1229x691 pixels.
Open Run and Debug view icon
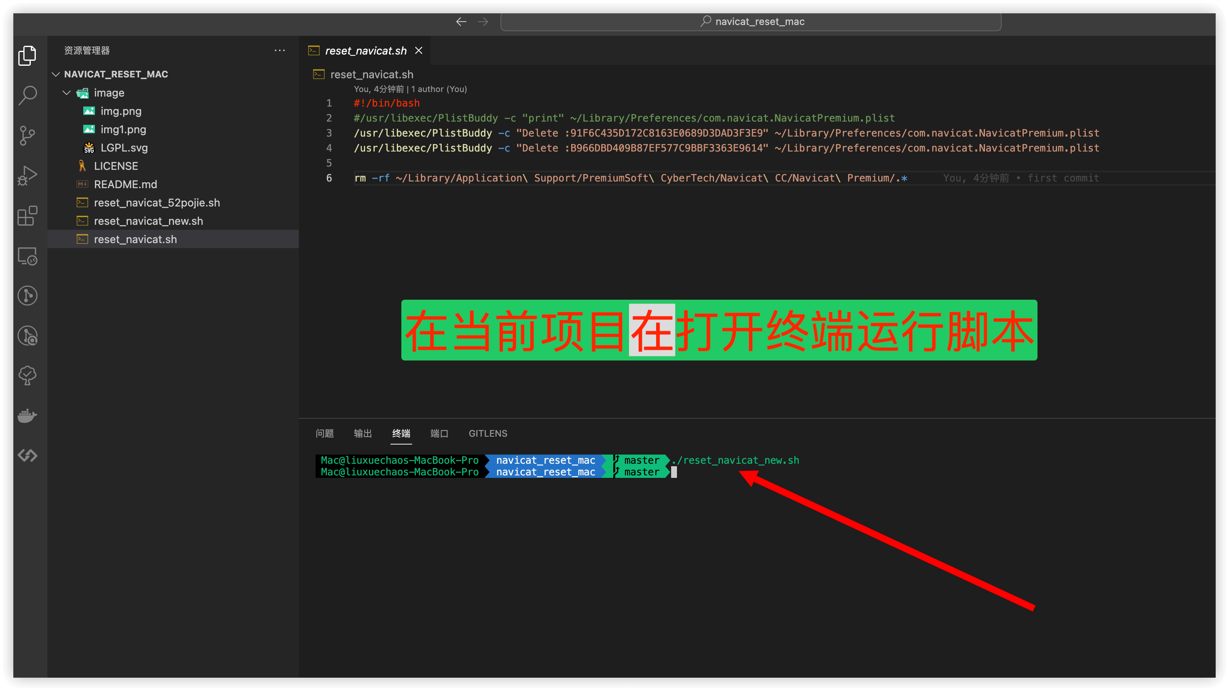pos(27,176)
